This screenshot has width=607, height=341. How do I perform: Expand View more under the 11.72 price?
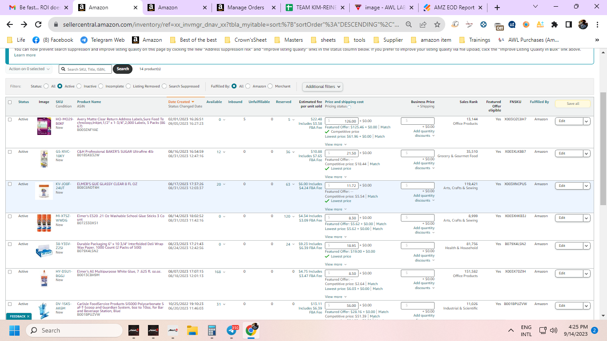pos(335,209)
